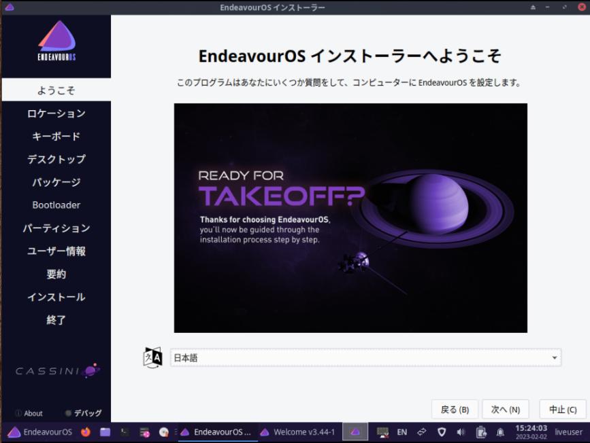Viewport: 590px width, 443px height.
Task: Select the インストール step in the sidebar
Action: tap(56, 296)
